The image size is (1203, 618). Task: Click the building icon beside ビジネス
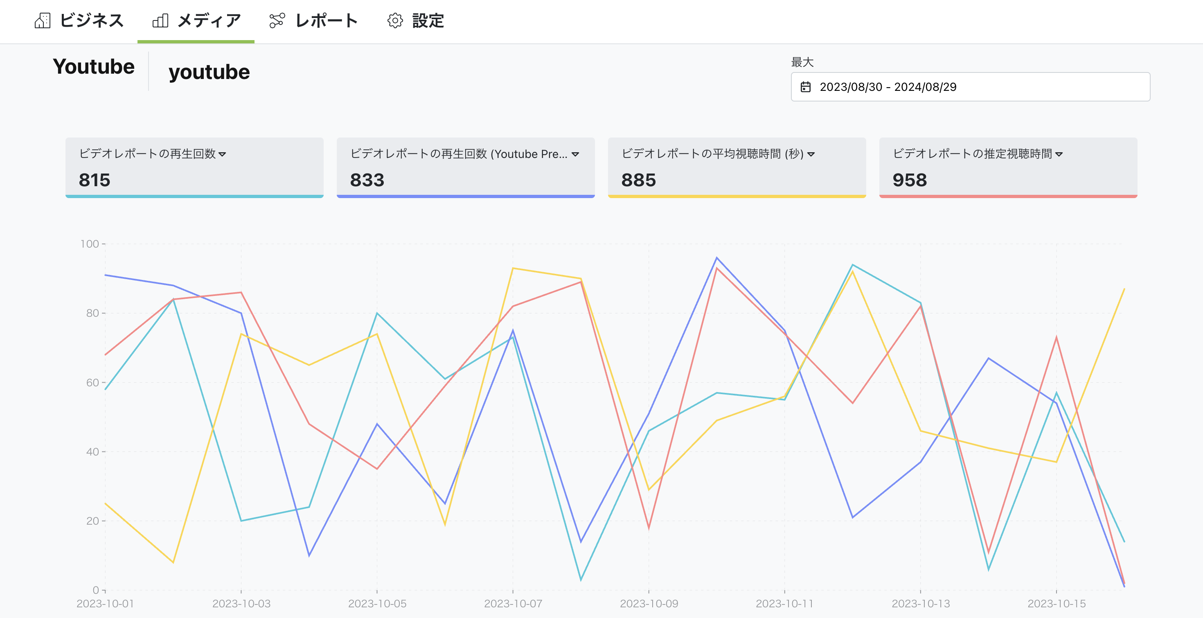(43, 21)
